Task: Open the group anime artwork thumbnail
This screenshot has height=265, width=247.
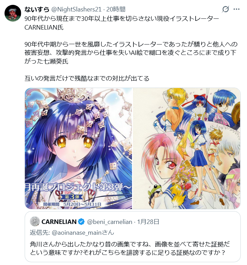Action: pyautogui.click(x=187, y=148)
